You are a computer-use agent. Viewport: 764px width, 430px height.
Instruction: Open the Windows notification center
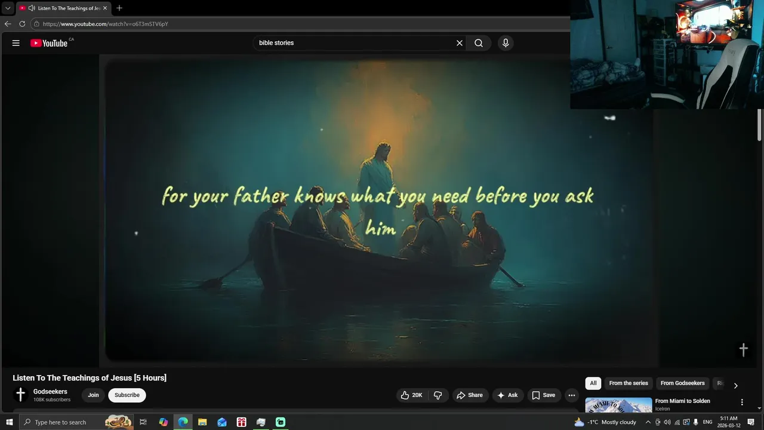[751, 422]
